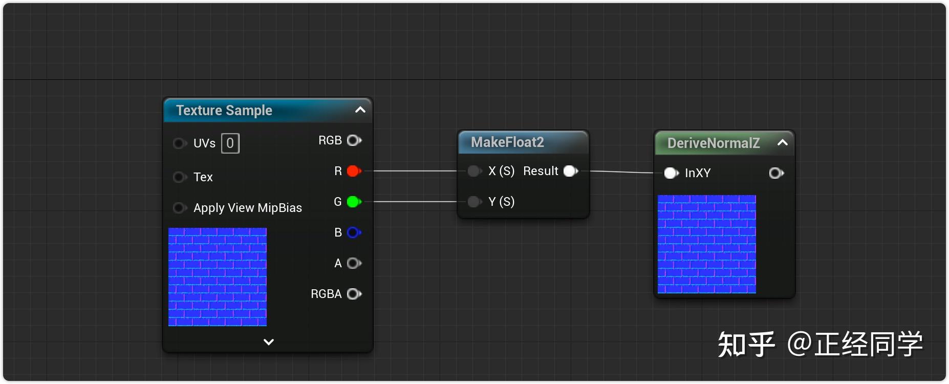The width and height of the screenshot is (949, 384).
Task: Click the Y (S) input pin
Action: click(474, 202)
